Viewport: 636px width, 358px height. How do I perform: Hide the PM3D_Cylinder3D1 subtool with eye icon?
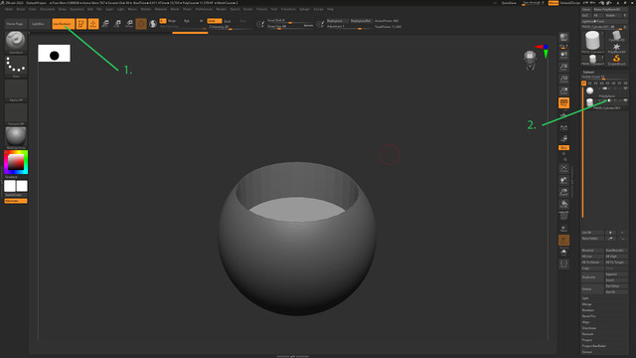pyautogui.click(x=625, y=100)
